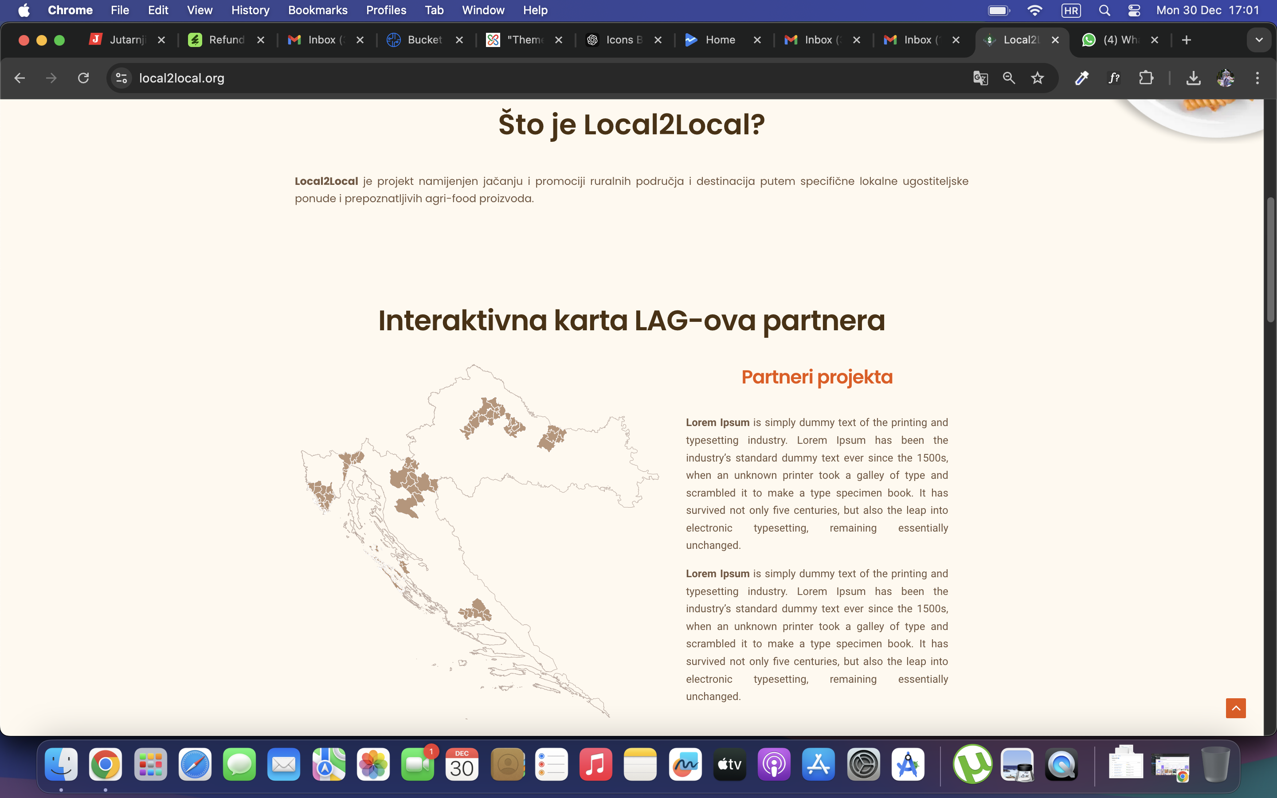Close the WhatsApp tab

[x=1155, y=40]
